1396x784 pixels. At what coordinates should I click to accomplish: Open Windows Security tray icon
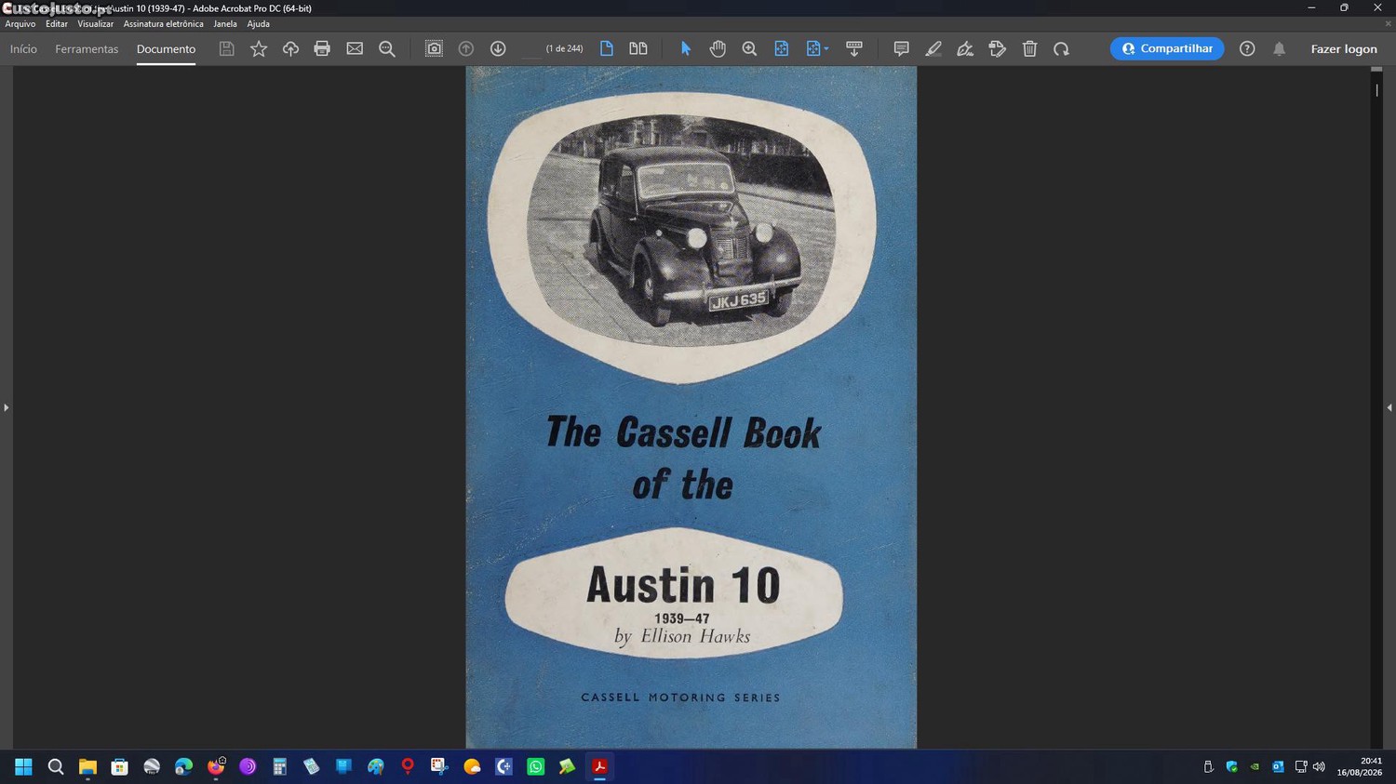click(1231, 766)
